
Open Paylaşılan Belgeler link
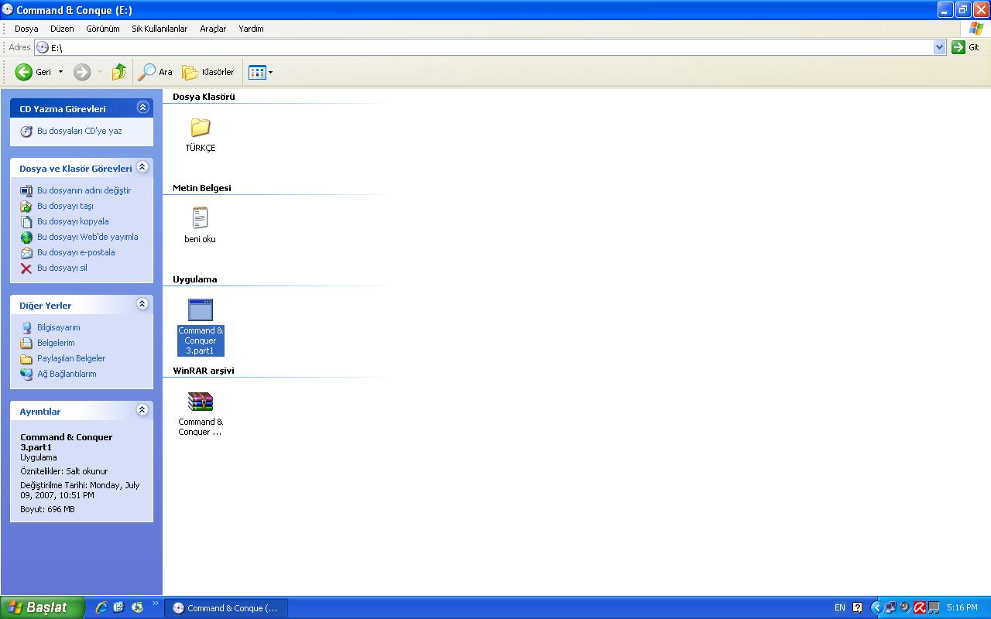70,358
